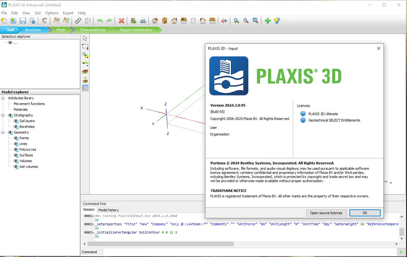Toggle visibility of Lines
The width and height of the screenshot is (407, 257).
tap(16, 144)
